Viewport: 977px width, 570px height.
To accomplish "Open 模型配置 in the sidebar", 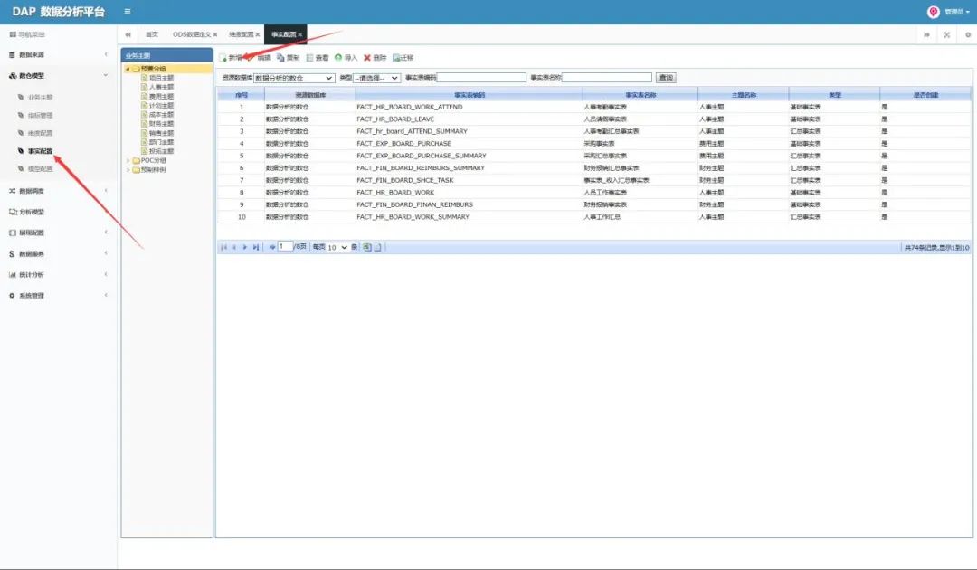I will tap(40, 169).
